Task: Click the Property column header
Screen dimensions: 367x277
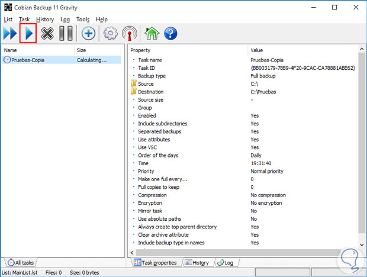Action: click(188, 50)
